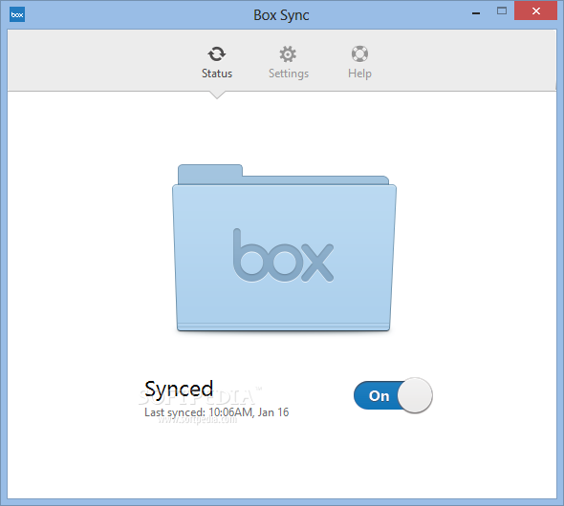
Task: Open Settings via the gear icon
Action: [x=288, y=54]
